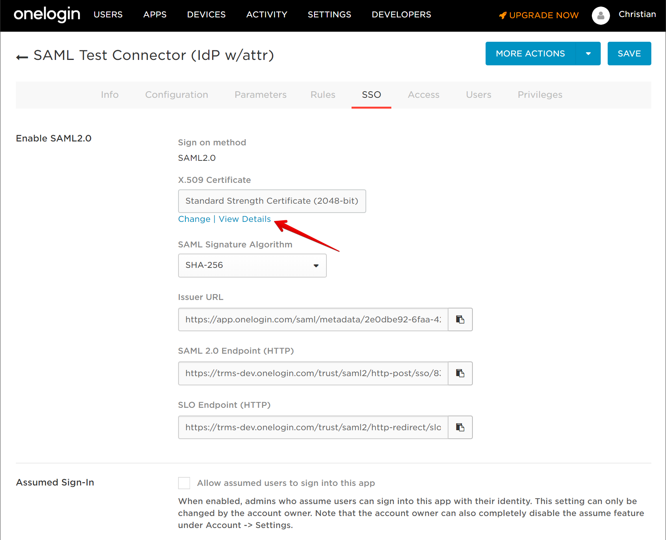The image size is (666, 540).
Task: Click the SAVE button
Action: pyautogui.click(x=629, y=53)
